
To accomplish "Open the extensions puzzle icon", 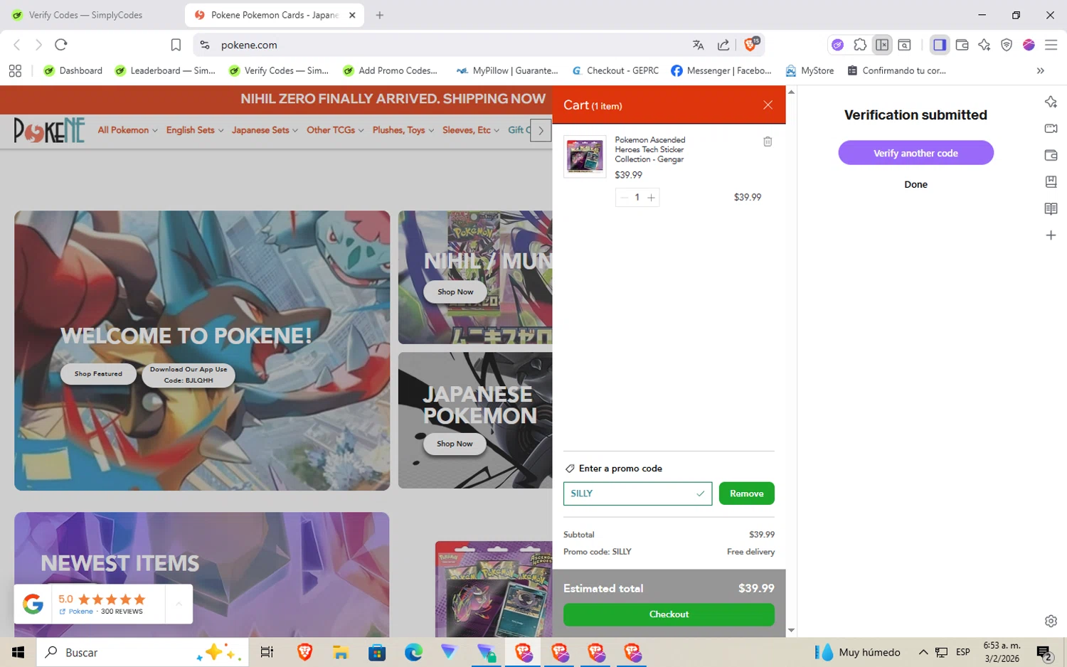I will [x=860, y=45].
